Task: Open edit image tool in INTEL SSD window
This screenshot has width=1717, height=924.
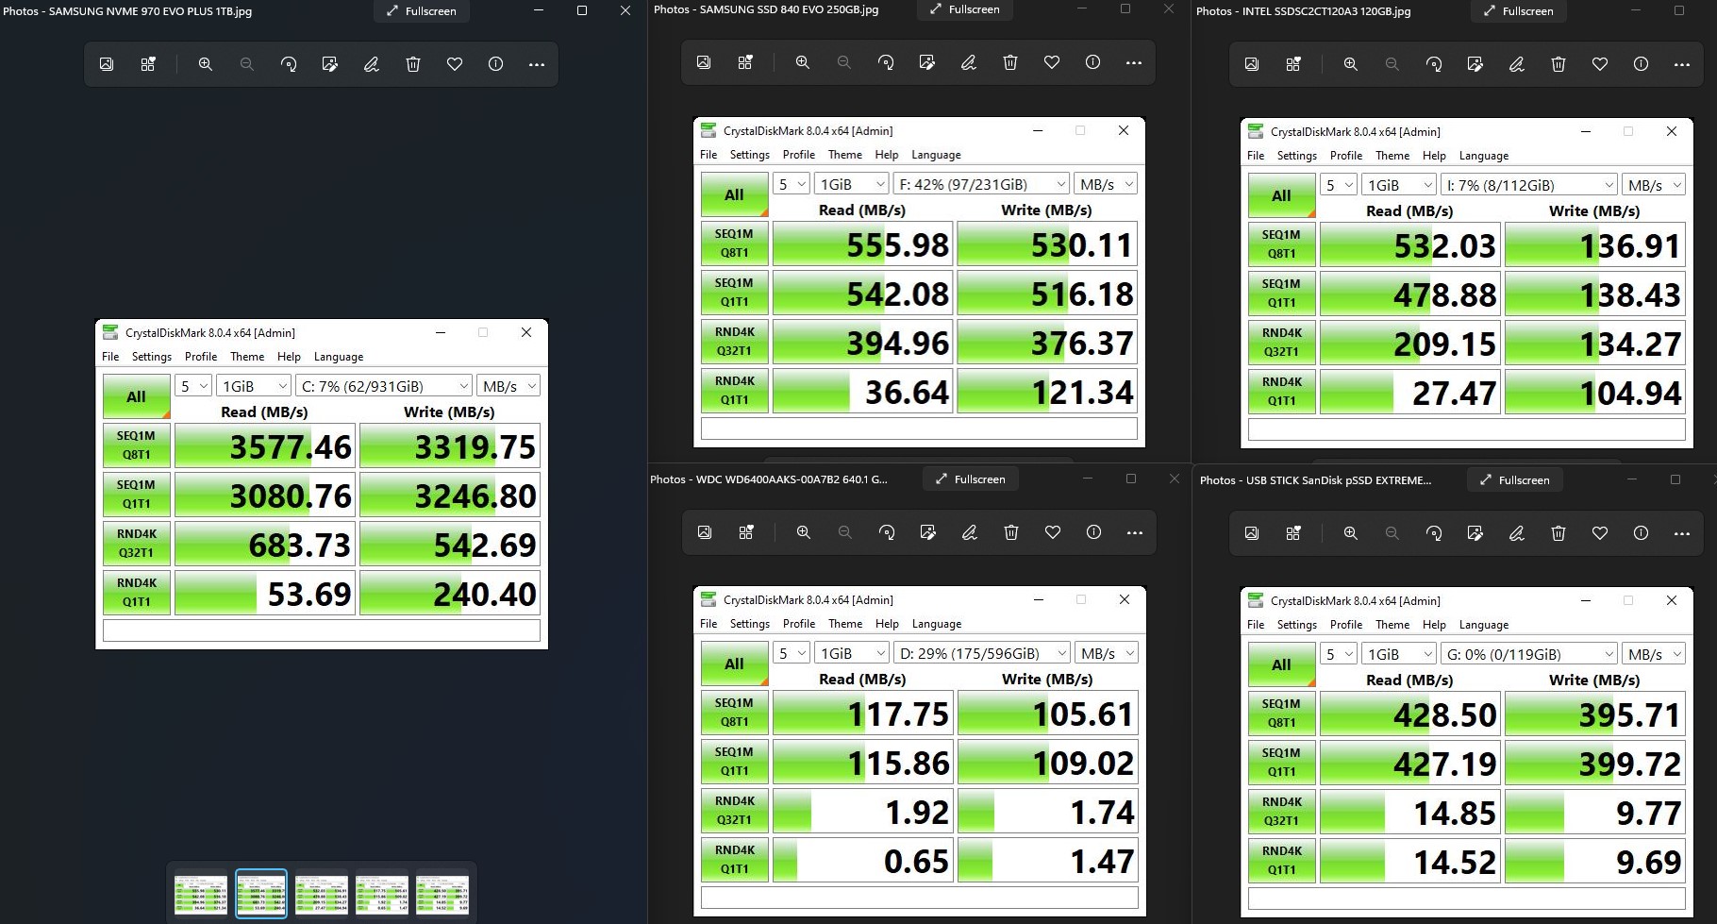Action: tap(1475, 64)
